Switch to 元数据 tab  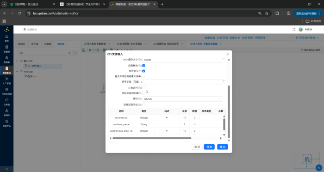point(48,44)
